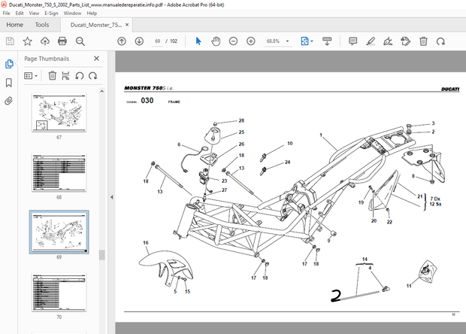The height and width of the screenshot is (334, 466).
Task: Select the Highlight text pen tool
Action: [371, 41]
